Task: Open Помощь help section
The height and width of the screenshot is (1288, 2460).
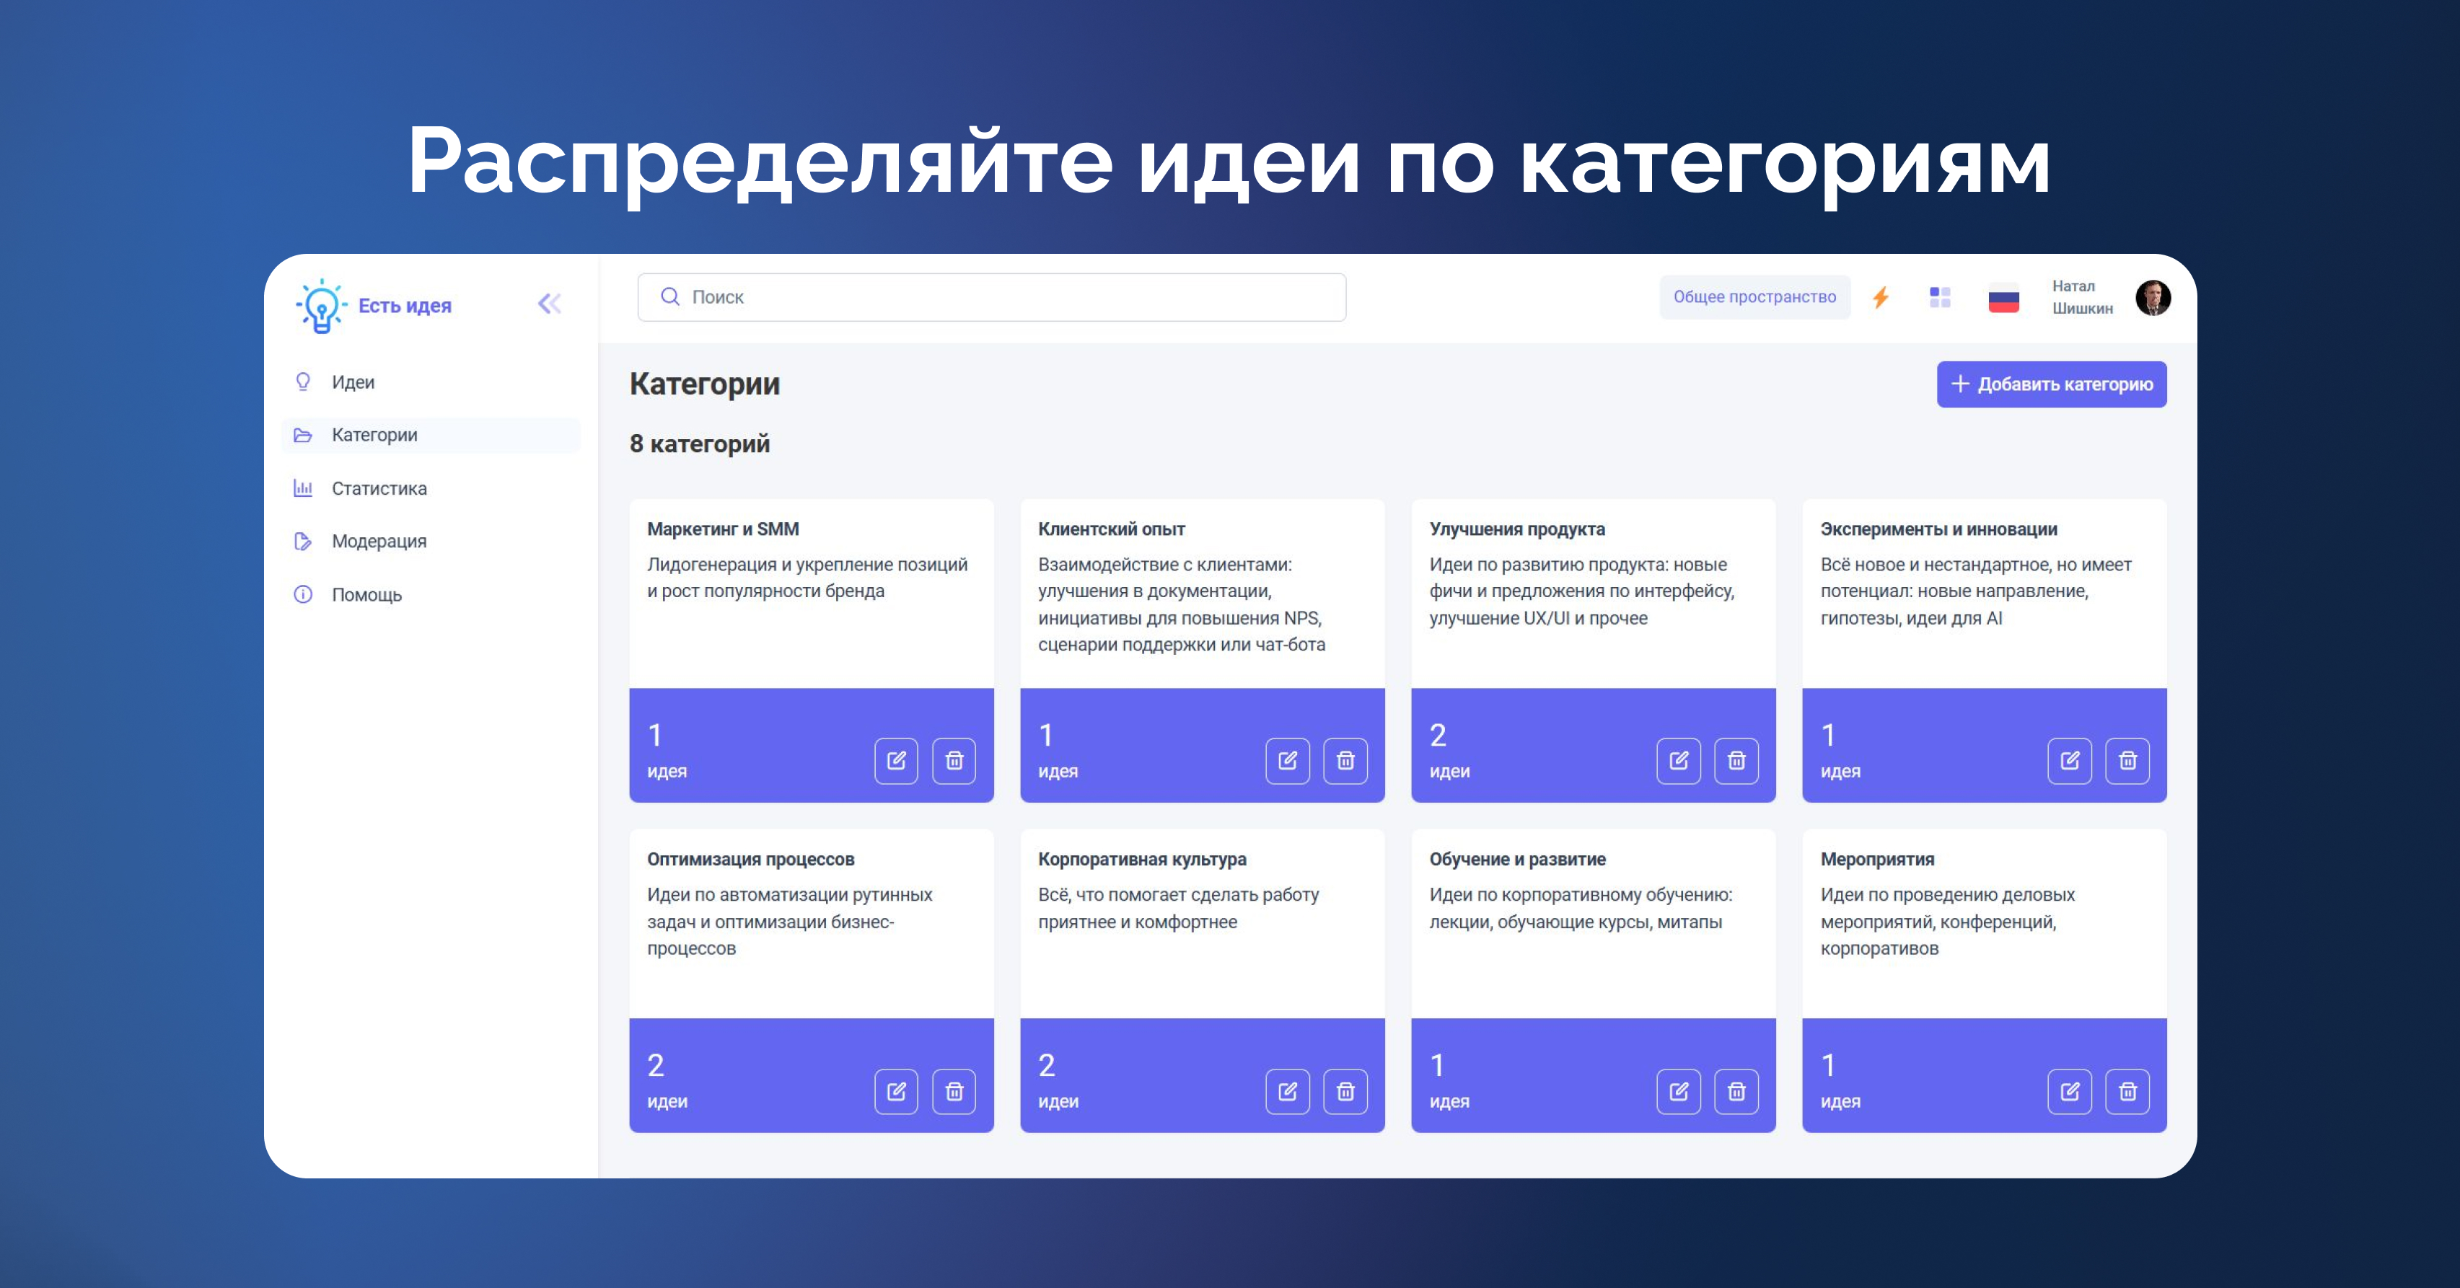Action: pyautogui.click(x=366, y=595)
